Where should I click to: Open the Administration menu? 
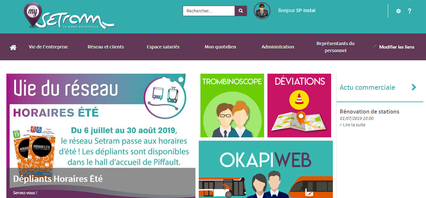coord(278,47)
